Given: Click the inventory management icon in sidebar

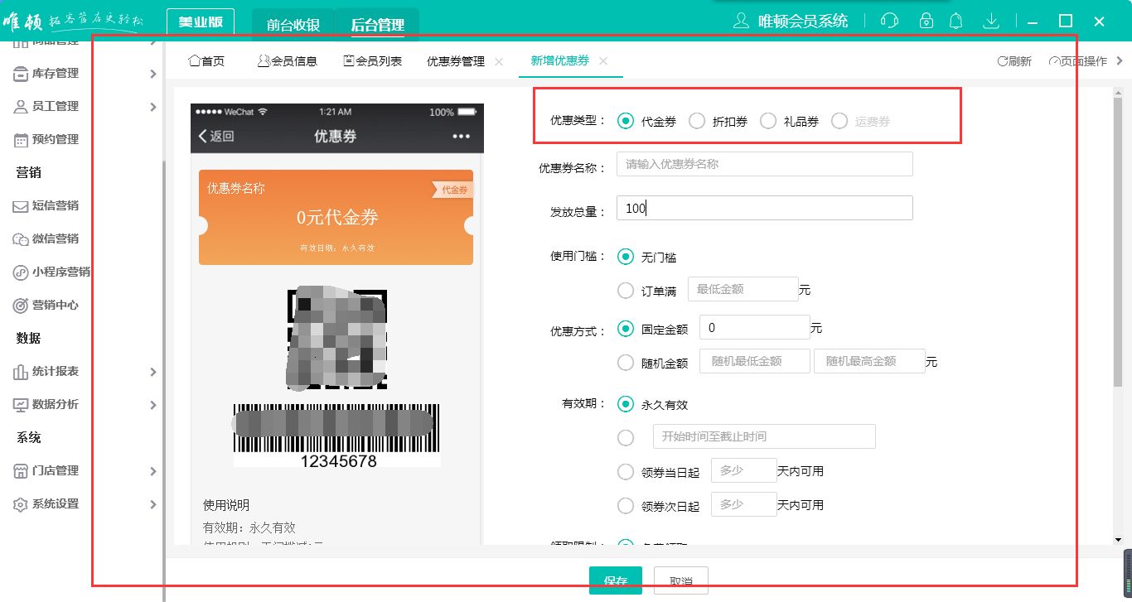Looking at the screenshot, I should coord(21,74).
